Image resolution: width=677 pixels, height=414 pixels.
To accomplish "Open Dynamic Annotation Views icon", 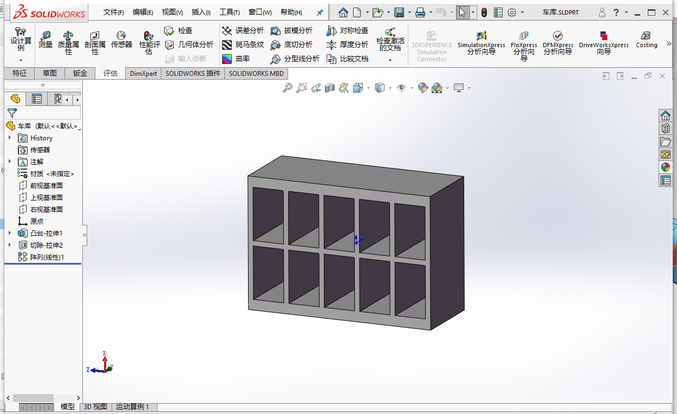I will (x=343, y=88).
